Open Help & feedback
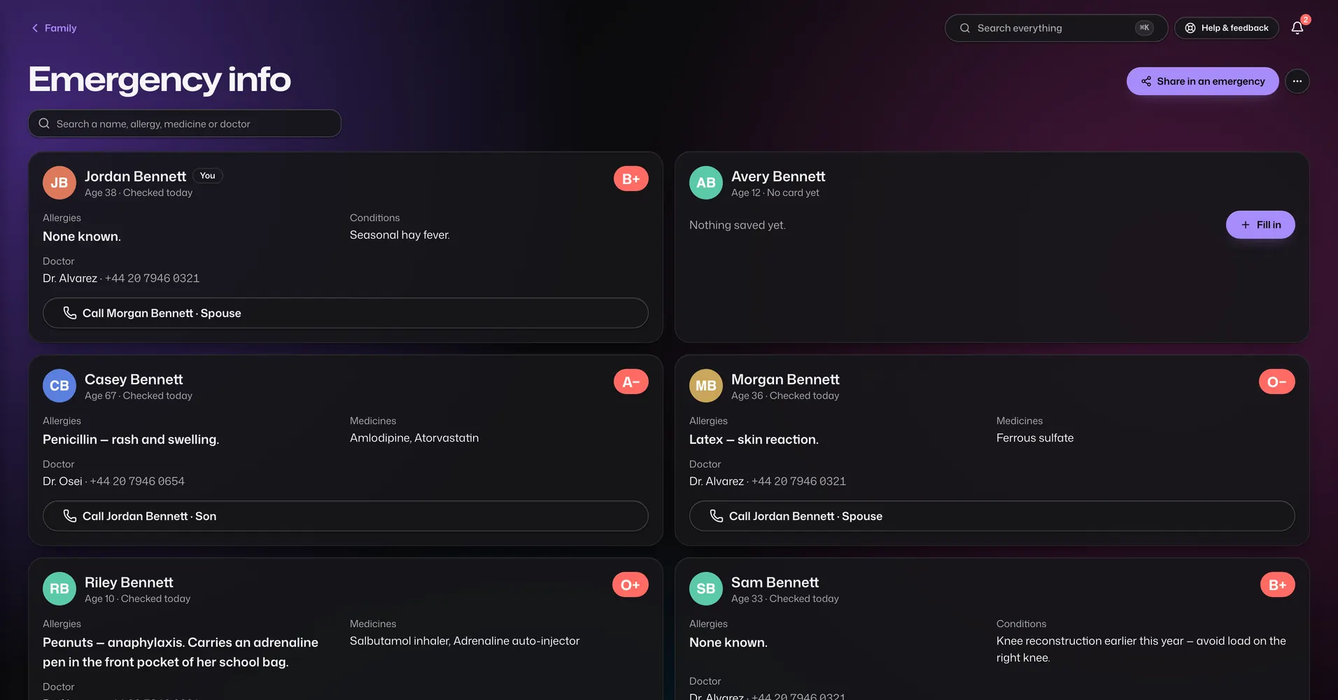The image size is (1338, 700). click(1227, 28)
